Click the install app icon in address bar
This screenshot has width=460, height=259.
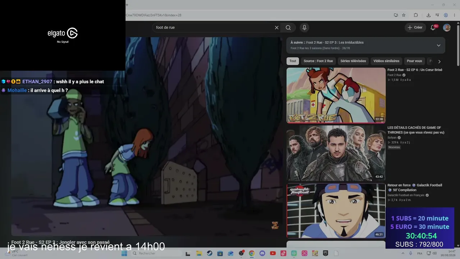coord(396,15)
